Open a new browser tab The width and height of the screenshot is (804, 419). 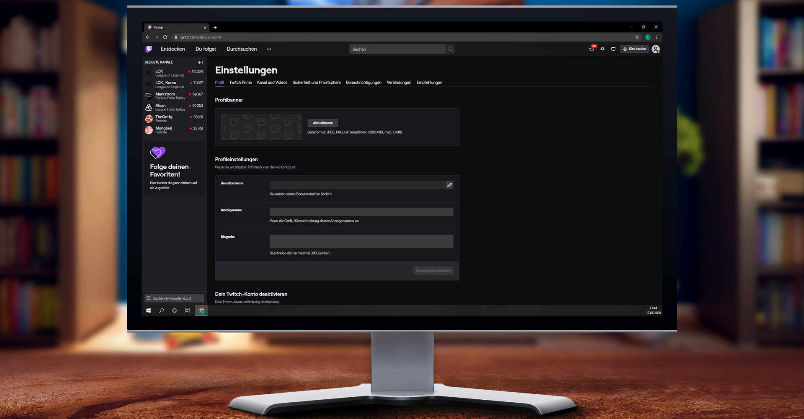coord(215,28)
